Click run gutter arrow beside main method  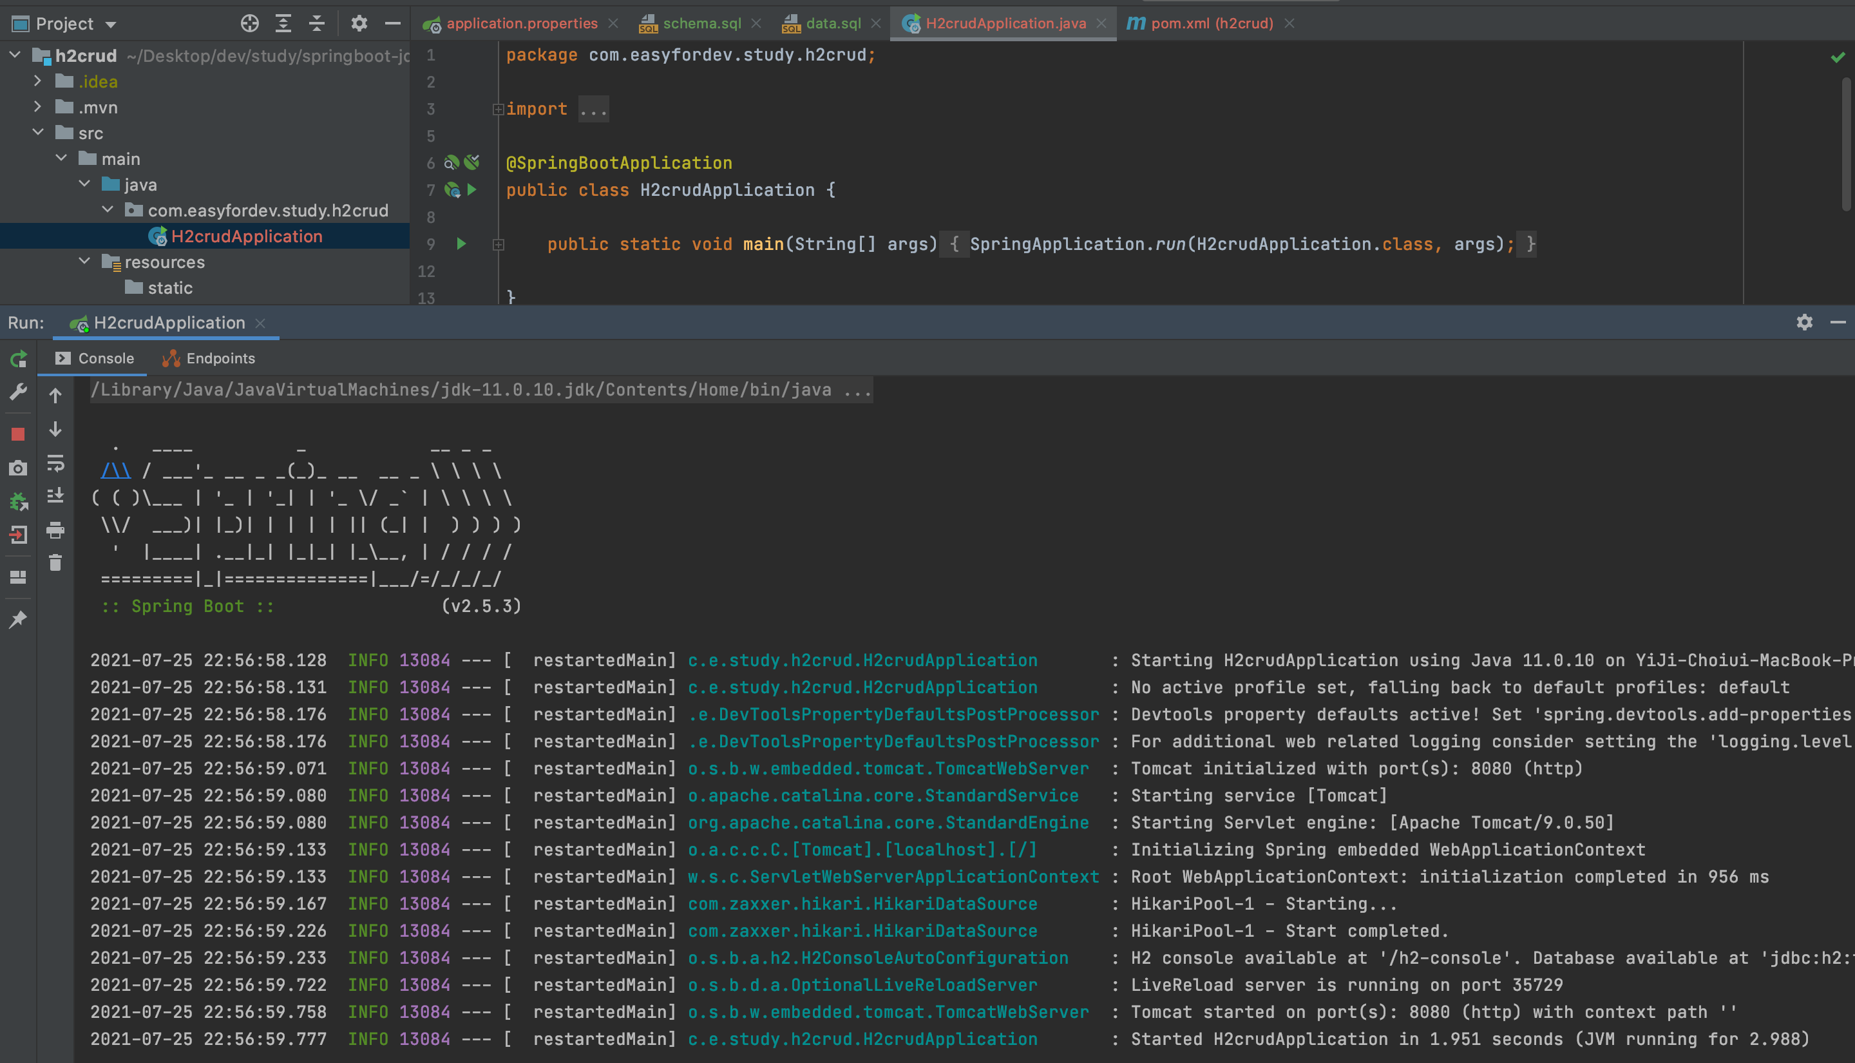[x=461, y=244]
